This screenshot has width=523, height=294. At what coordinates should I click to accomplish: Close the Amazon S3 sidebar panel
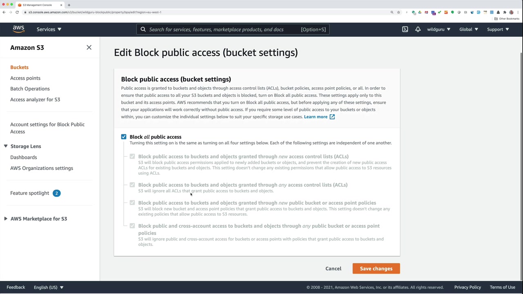click(x=89, y=47)
